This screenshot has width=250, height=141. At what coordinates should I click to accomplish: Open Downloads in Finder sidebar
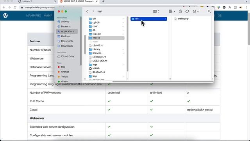[67, 46]
